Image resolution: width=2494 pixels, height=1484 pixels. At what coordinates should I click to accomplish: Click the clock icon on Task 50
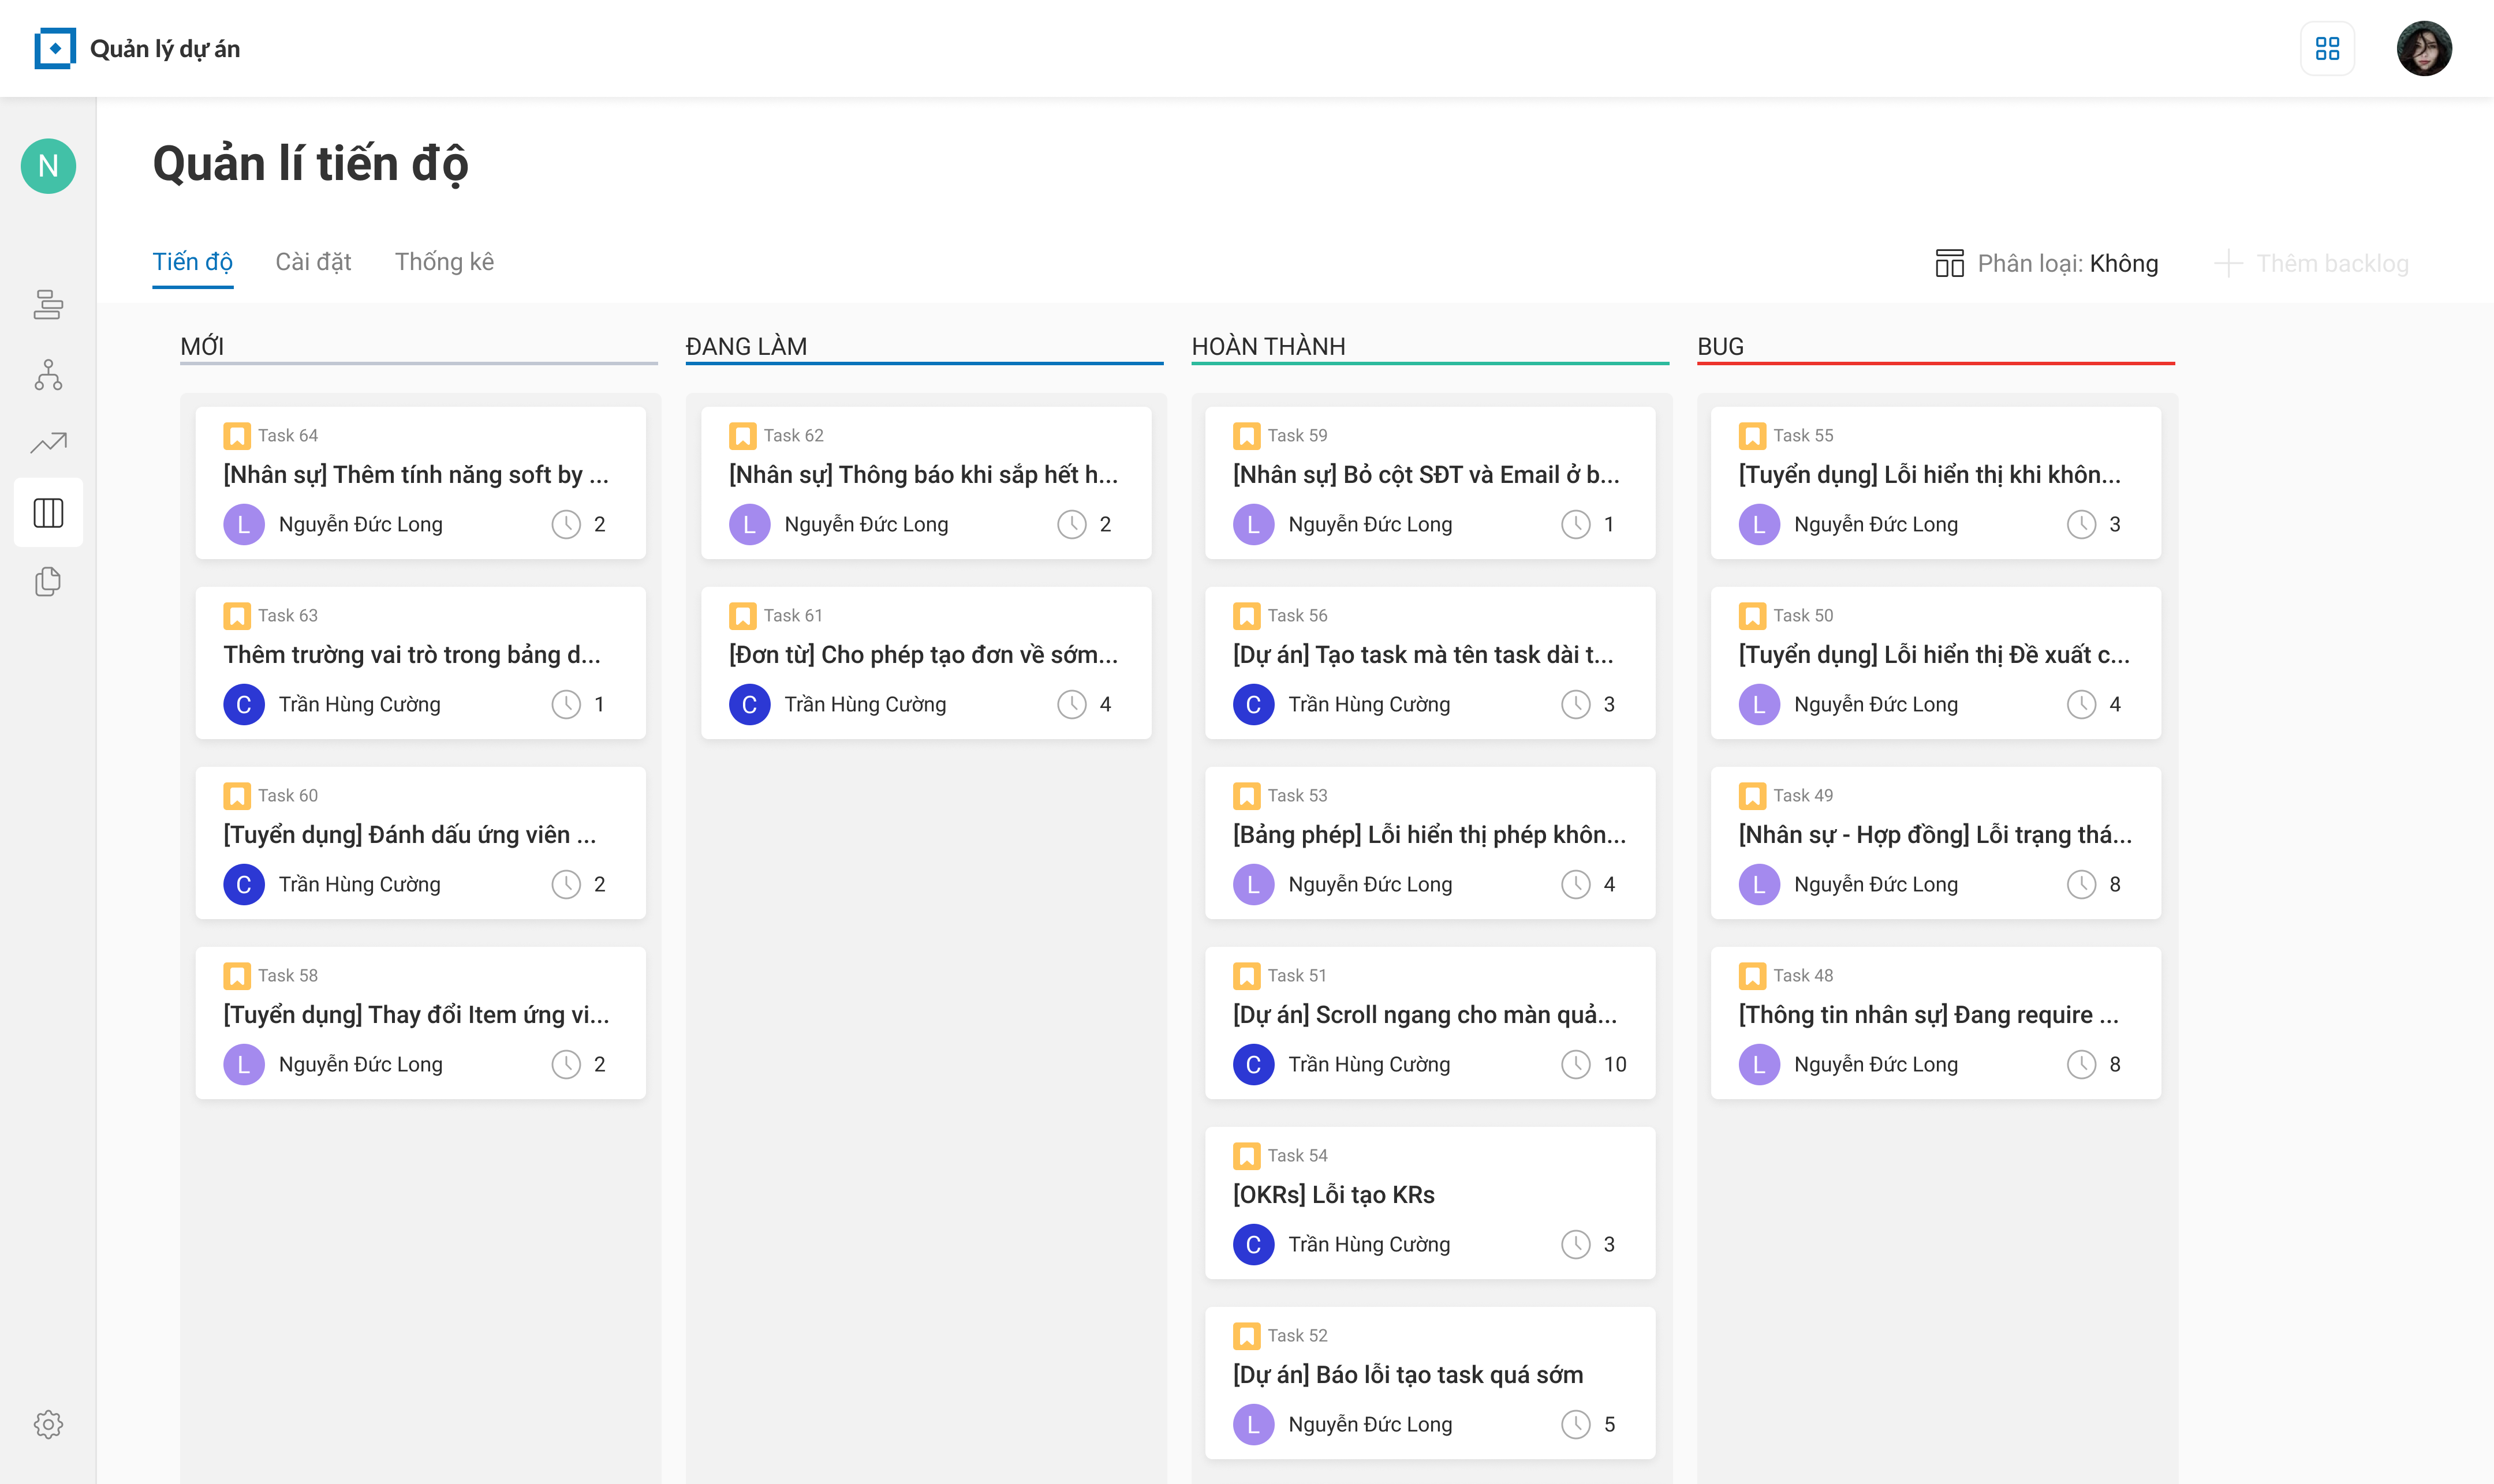point(2081,704)
